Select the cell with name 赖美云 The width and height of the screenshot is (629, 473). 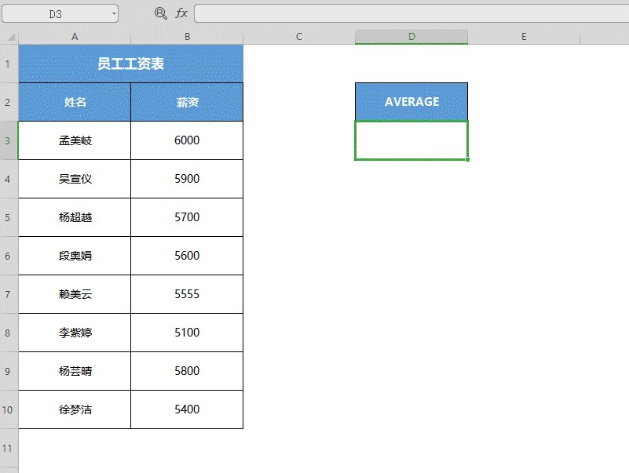pos(75,295)
